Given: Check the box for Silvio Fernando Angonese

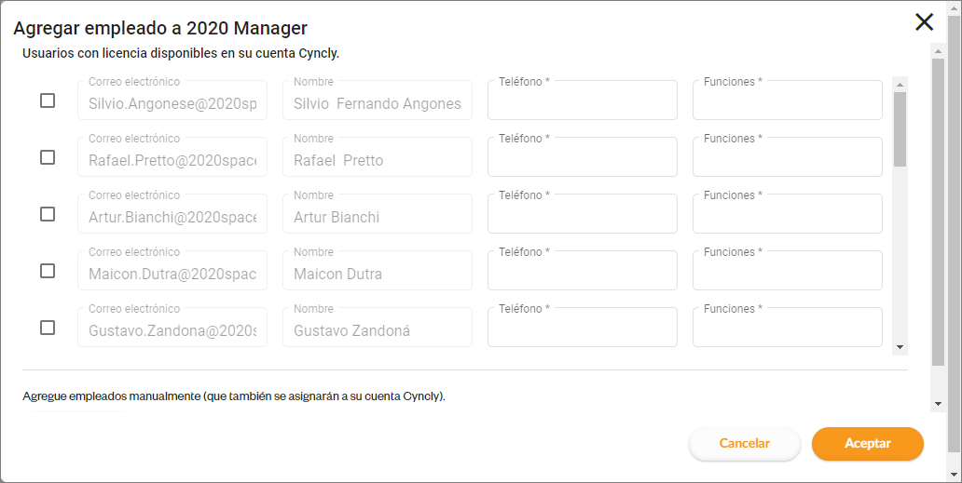Looking at the screenshot, I should coord(48,101).
